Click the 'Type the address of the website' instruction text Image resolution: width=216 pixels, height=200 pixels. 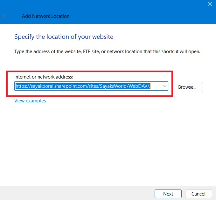[x=107, y=52]
